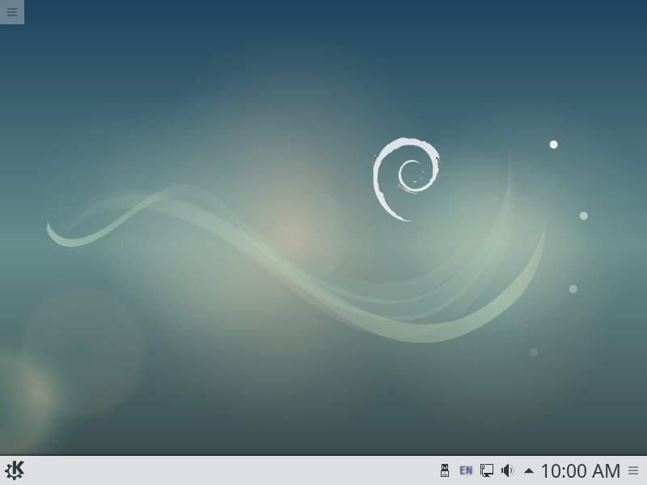Open the network connections tray icon
Image resolution: width=647 pixels, height=485 pixels.
pyautogui.click(x=487, y=470)
